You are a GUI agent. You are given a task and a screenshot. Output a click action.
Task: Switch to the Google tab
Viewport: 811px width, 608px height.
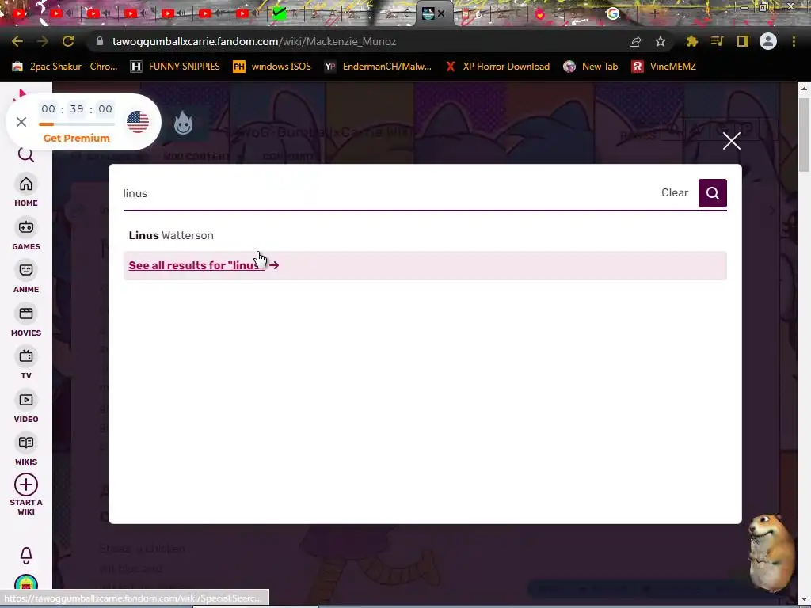tap(613, 13)
